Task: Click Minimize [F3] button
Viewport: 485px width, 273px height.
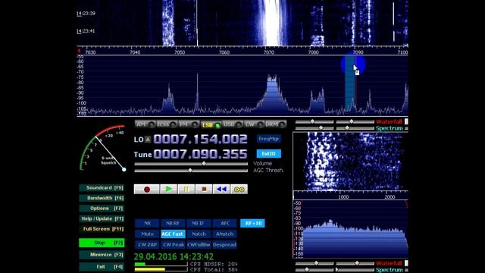Action: [102, 255]
